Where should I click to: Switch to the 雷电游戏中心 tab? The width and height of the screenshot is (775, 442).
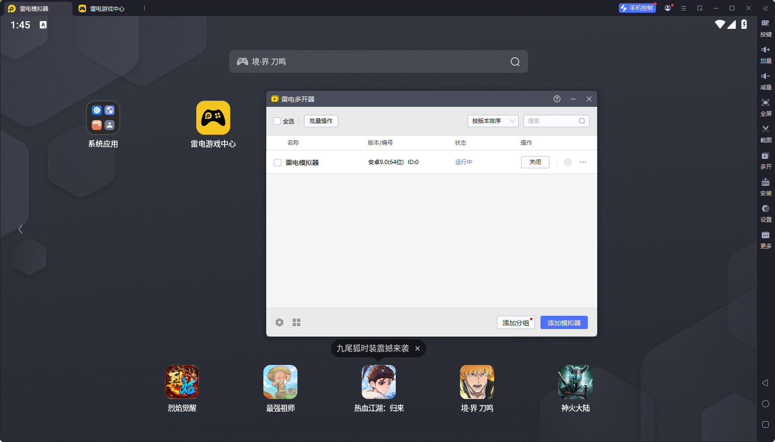tap(107, 9)
